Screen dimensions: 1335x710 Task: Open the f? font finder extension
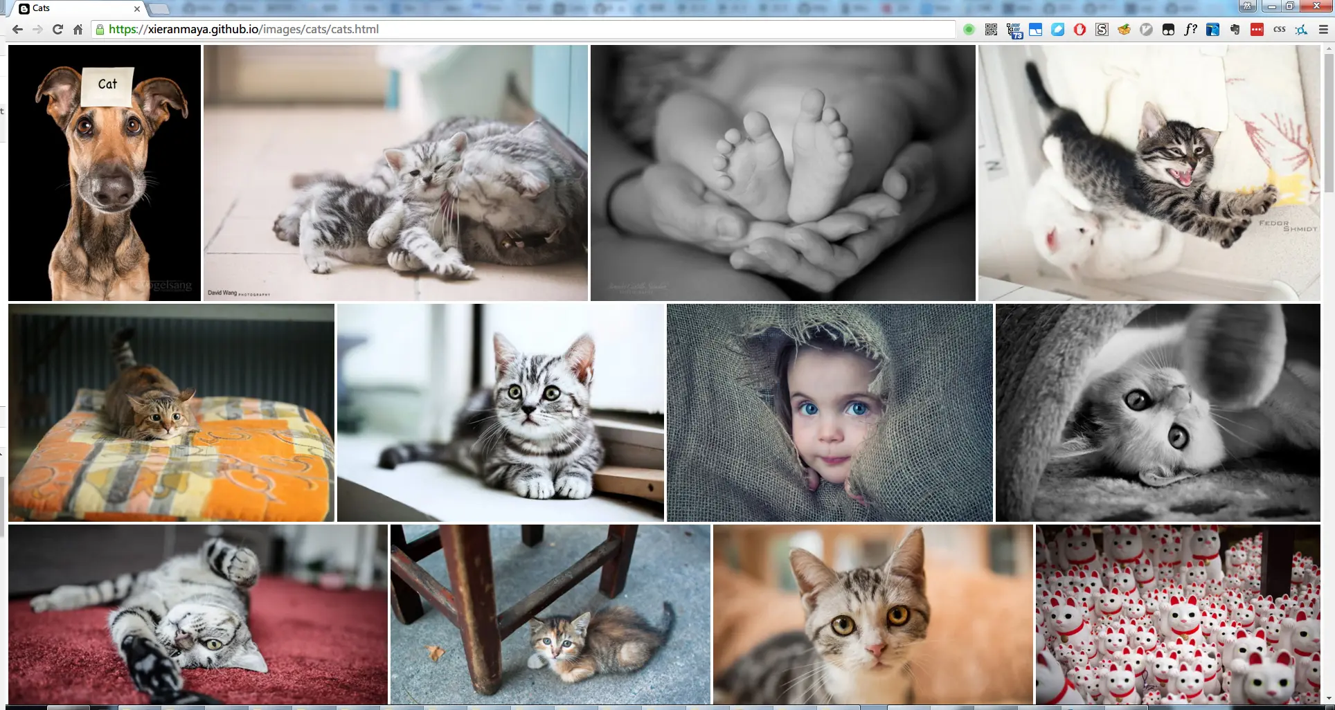(1191, 30)
